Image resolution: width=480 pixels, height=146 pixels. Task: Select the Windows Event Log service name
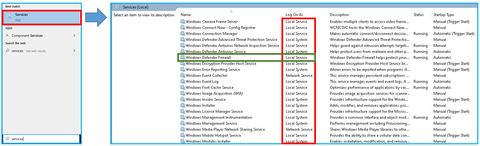point(202,81)
